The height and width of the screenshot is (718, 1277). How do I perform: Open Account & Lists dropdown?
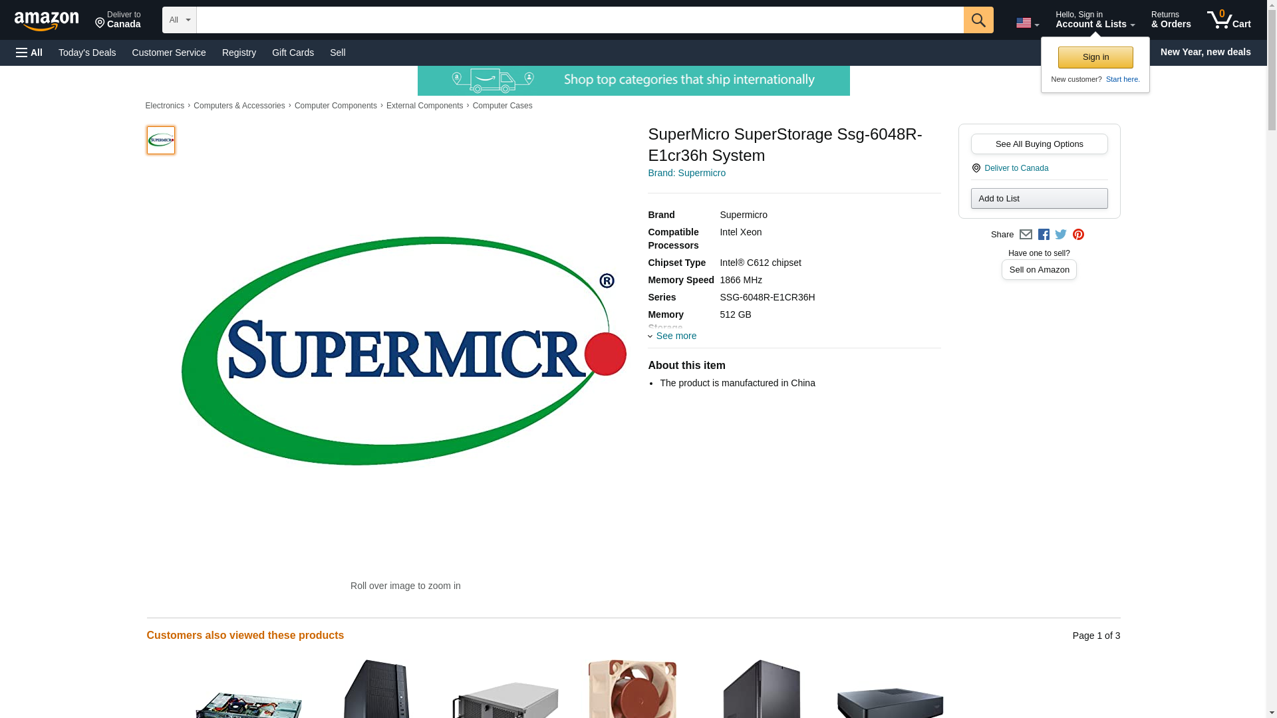click(1095, 20)
